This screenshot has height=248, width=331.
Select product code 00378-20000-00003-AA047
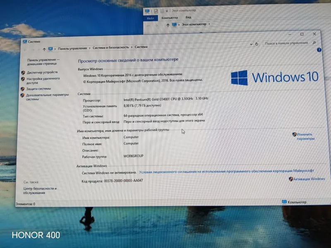[123, 181]
